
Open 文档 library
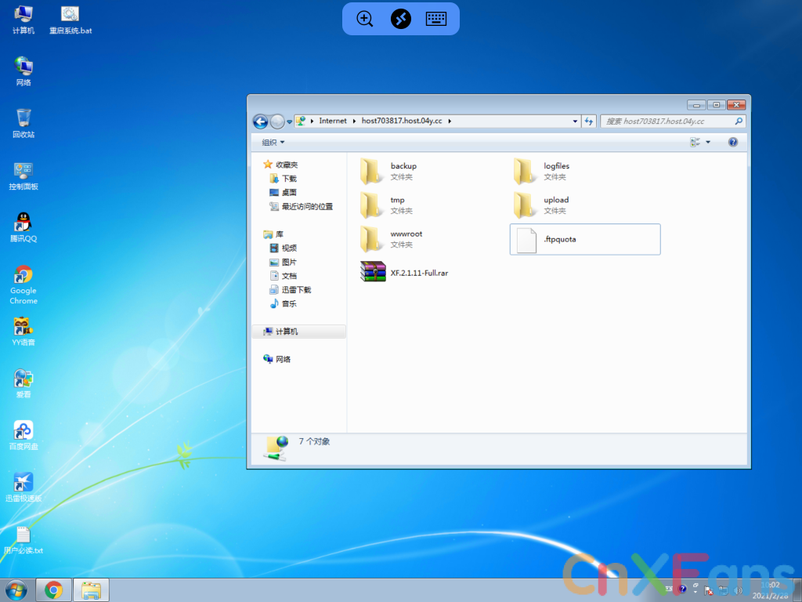pos(283,276)
